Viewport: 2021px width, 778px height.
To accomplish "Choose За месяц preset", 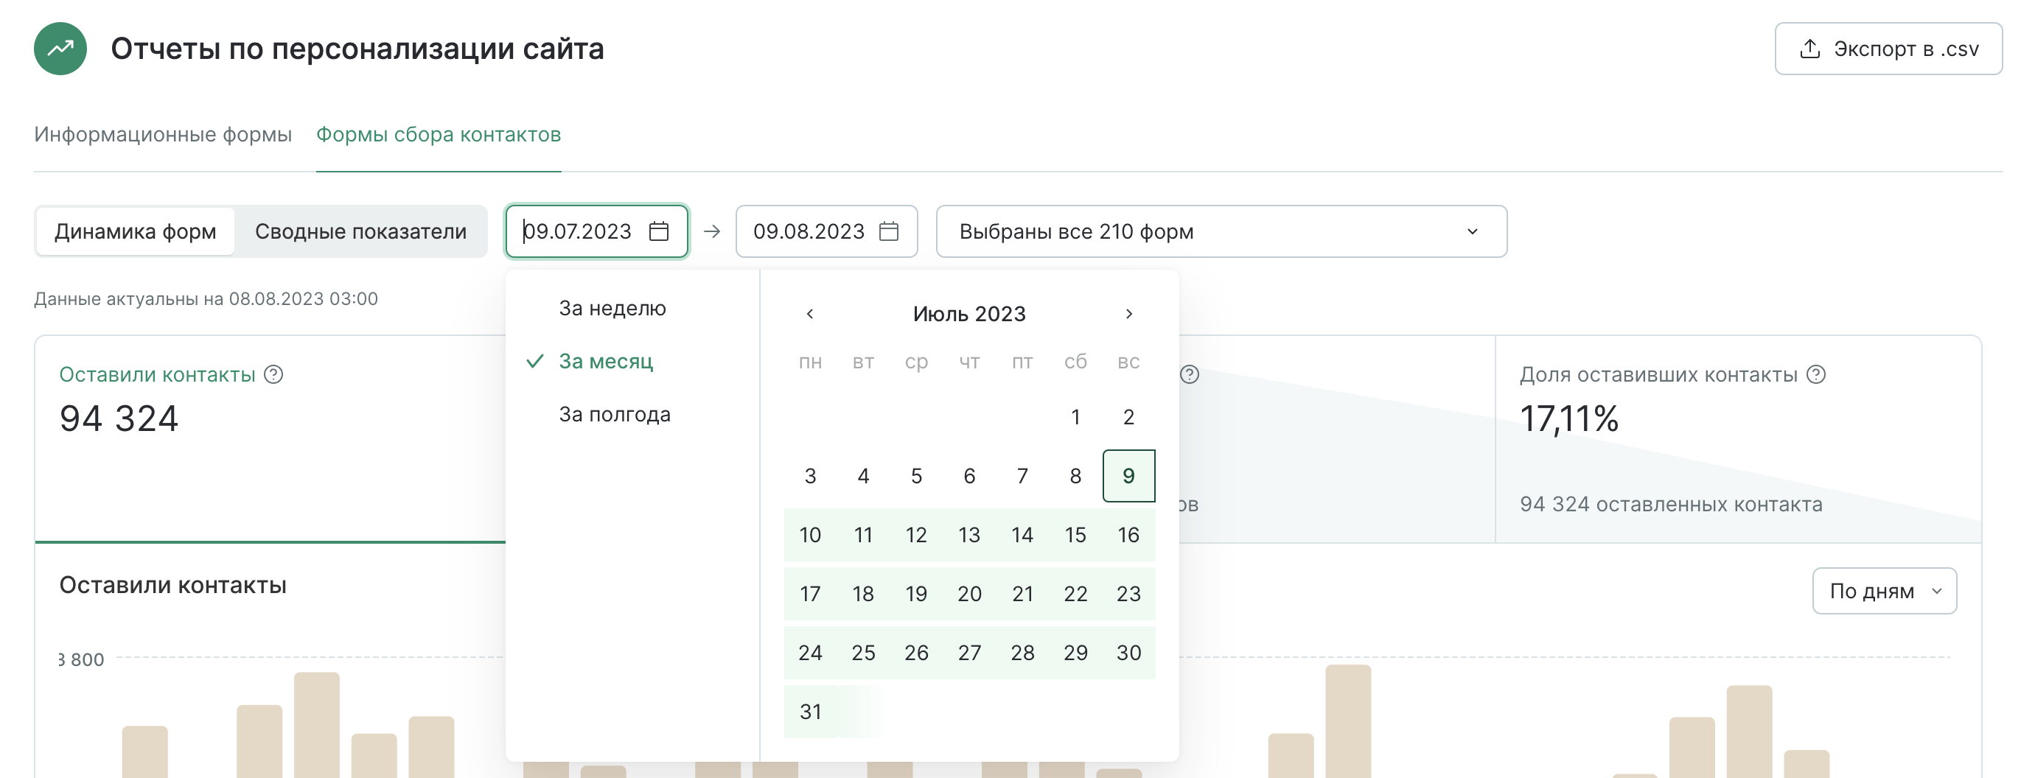I will coord(606,362).
